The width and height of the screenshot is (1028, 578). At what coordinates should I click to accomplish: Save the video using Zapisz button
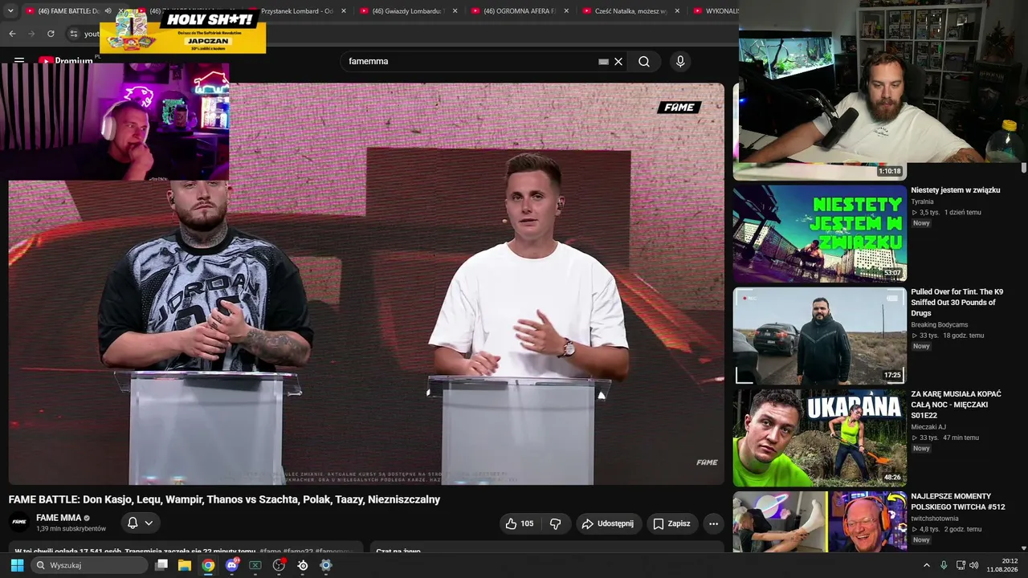[x=671, y=523]
